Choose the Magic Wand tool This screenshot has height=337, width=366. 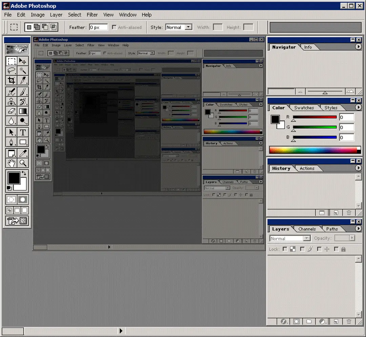[23, 71]
